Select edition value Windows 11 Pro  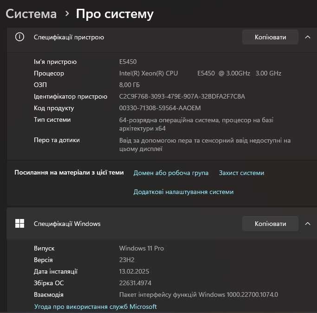(142, 248)
